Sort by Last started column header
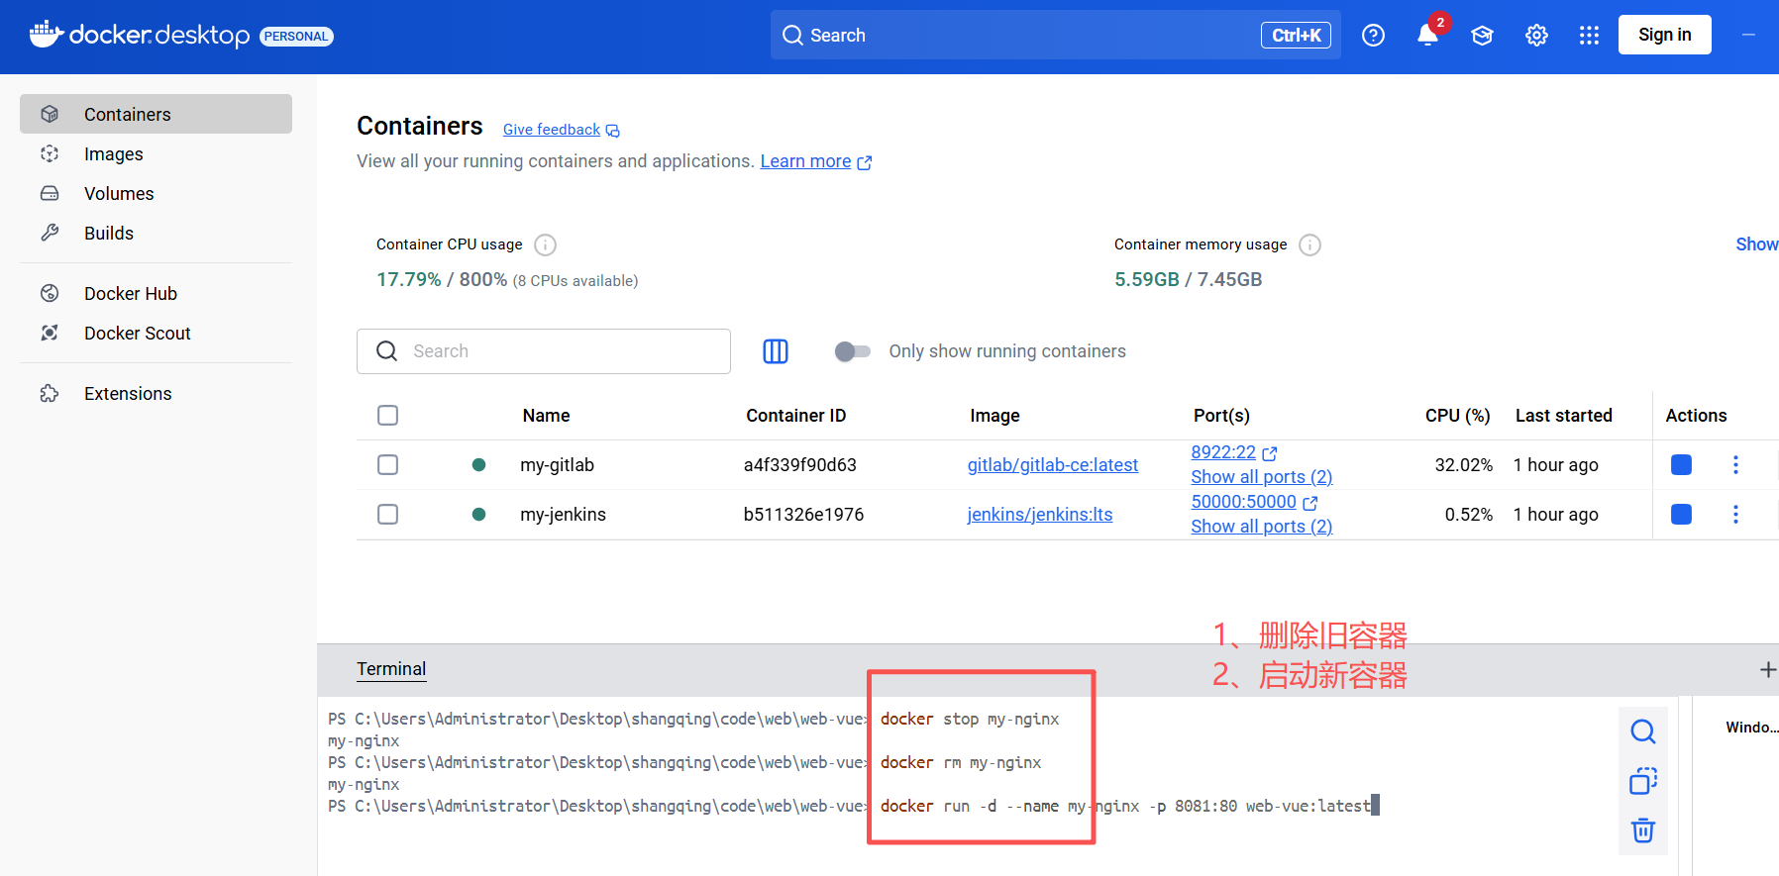Screen dimensions: 1779x876 1563,416
